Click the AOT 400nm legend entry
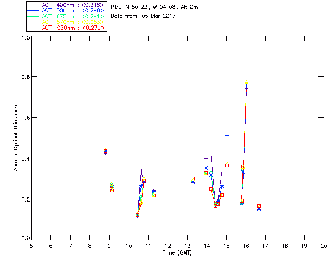Screen dimensions: 333x266 point(66,5)
